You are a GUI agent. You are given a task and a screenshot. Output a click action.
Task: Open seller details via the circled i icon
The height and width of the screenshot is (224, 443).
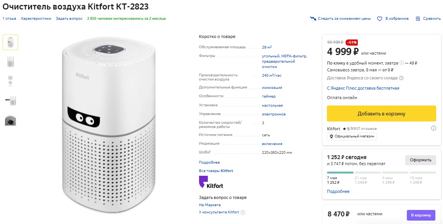click(x=434, y=128)
